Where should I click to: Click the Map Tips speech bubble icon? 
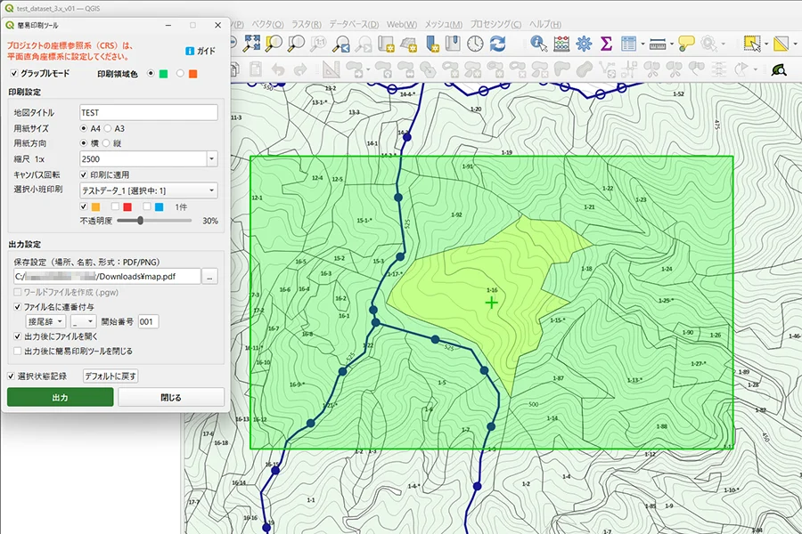[686, 44]
